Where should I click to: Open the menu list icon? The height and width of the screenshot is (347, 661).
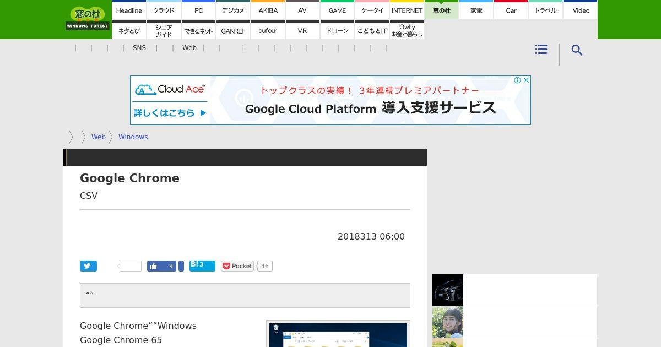click(541, 50)
